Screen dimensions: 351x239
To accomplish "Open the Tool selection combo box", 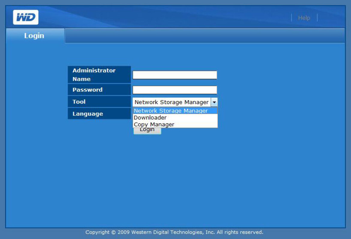I will pos(174,102).
